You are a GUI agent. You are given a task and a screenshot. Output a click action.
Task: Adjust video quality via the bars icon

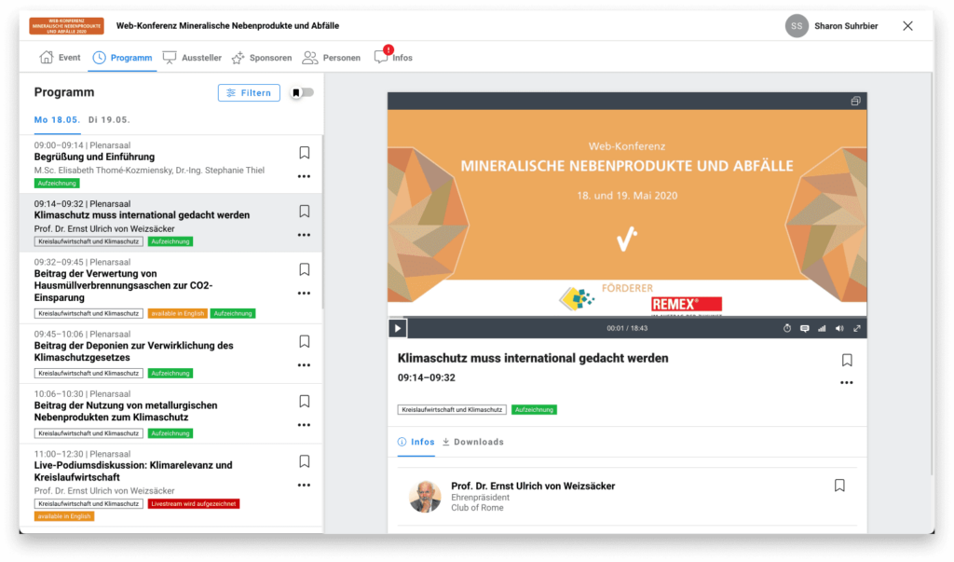(821, 328)
